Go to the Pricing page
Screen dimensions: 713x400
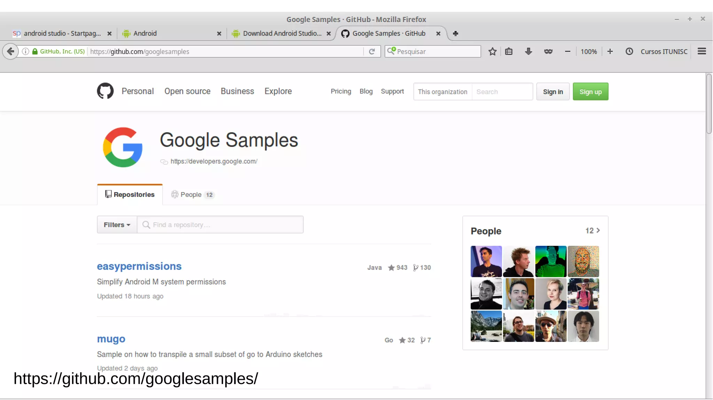341,91
